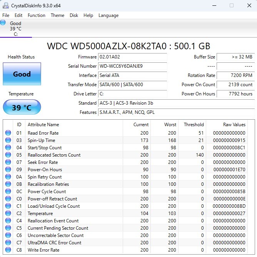Screen dimensions: 257x257
Task: Open the Language menu
Action: click(108, 15)
